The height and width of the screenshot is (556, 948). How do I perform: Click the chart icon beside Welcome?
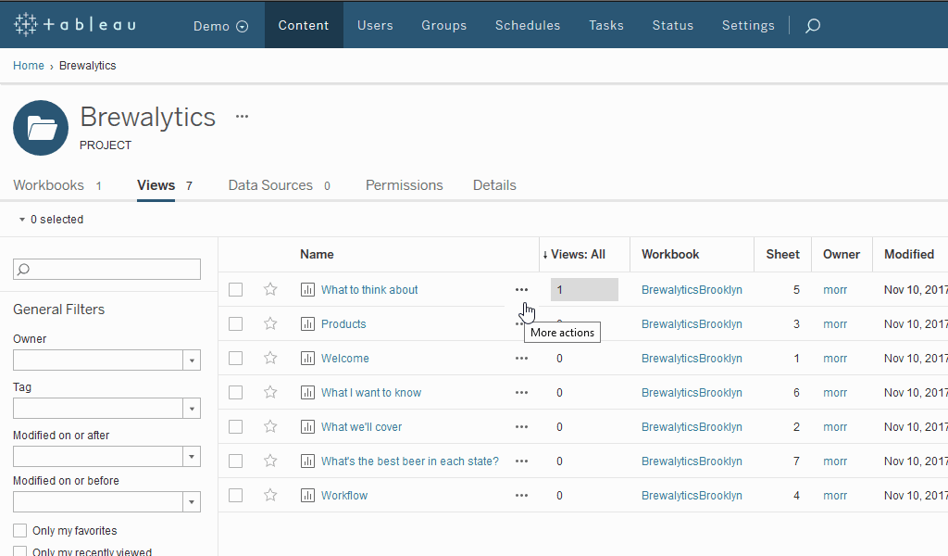(306, 358)
